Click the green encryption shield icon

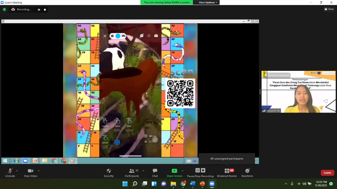tap(4, 10)
